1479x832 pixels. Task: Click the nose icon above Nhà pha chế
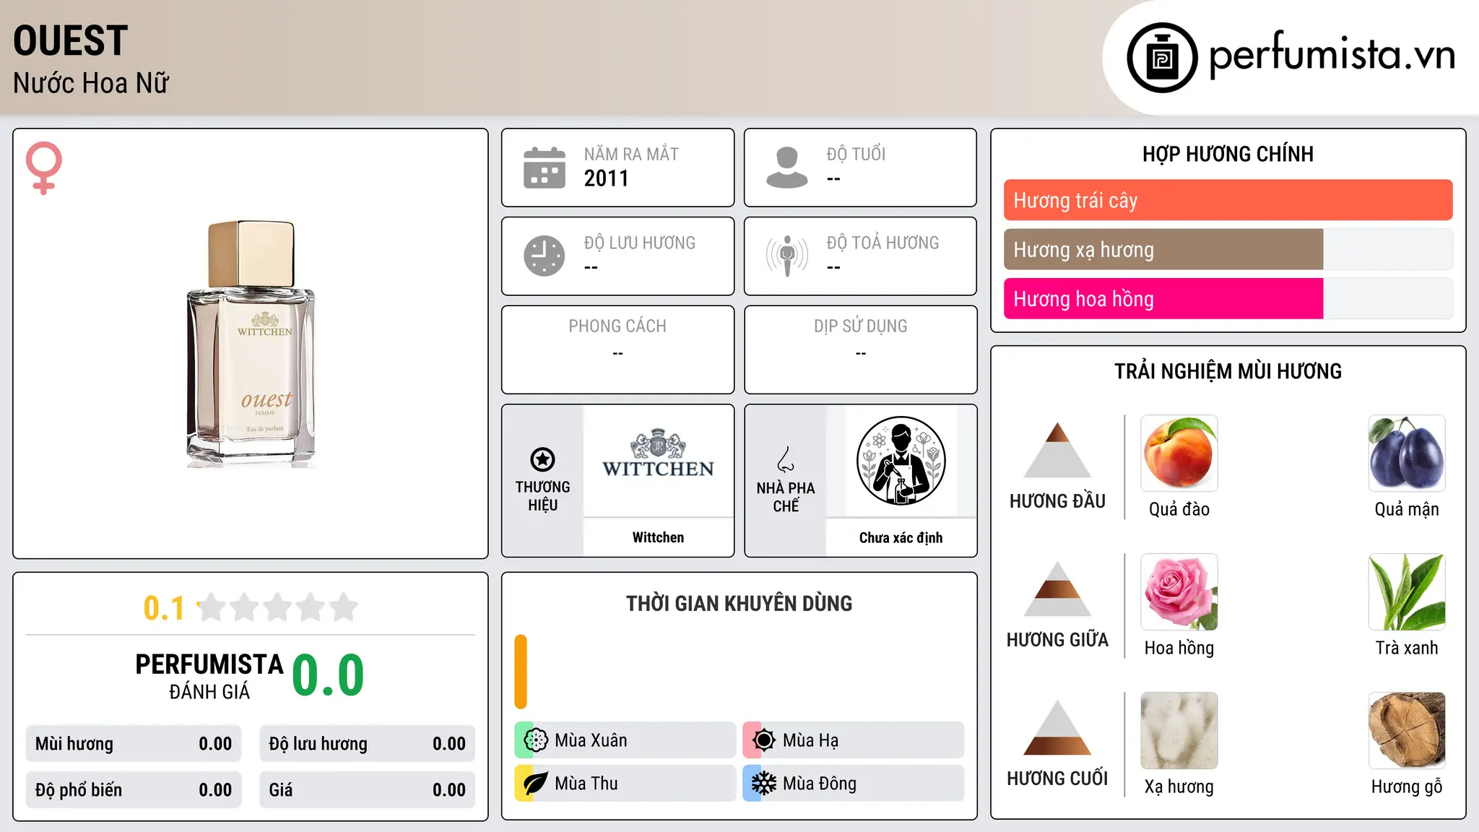coord(786,459)
